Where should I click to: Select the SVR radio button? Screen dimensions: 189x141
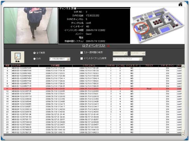point(34,59)
